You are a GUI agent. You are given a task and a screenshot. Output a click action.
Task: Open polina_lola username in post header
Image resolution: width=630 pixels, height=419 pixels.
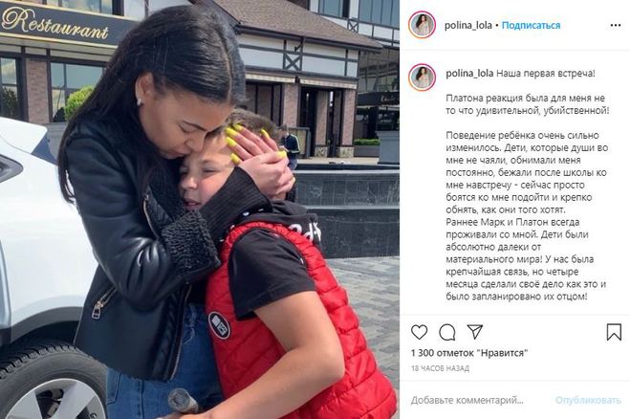468,25
